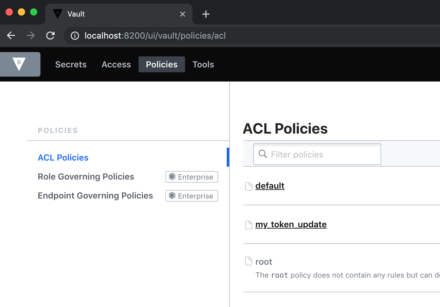This screenshot has width=440, height=307.
Task: Click Enterprise badge for Role Governing Policies
Action: click(x=192, y=177)
